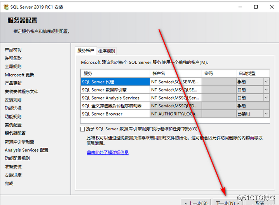
Task: Go back with the 上一步(B) button
Action: [196, 202]
